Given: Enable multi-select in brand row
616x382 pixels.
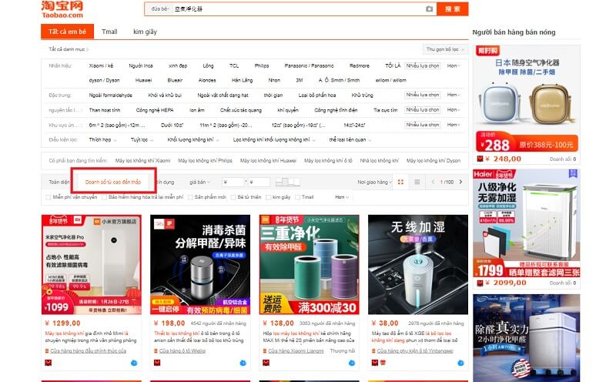Looking at the screenshot, I should click(422, 65).
